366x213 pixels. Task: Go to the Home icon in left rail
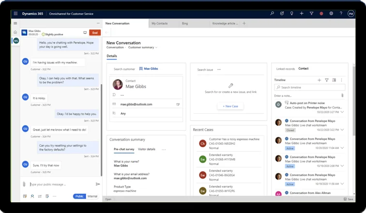pos(15,32)
